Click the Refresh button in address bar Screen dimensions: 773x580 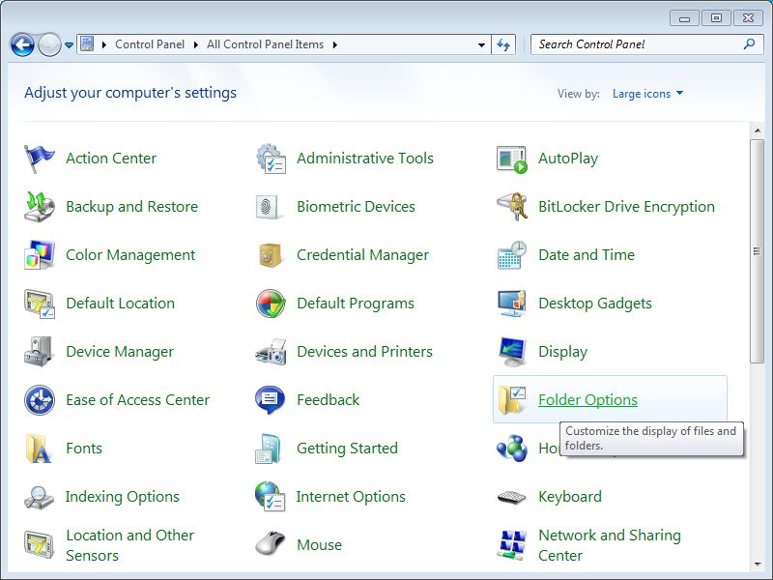point(503,44)
